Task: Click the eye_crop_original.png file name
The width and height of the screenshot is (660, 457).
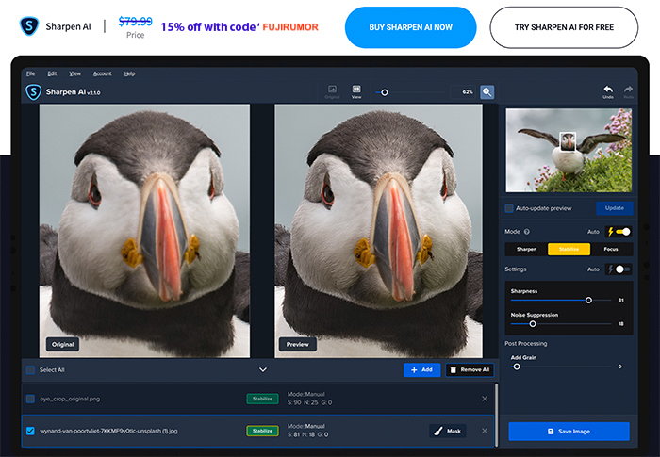Action: pyautogui.click(x=70, y=399)
